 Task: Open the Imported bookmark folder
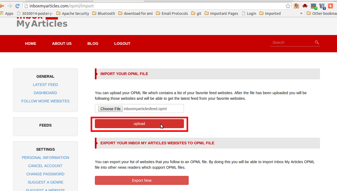click(270, 13)
